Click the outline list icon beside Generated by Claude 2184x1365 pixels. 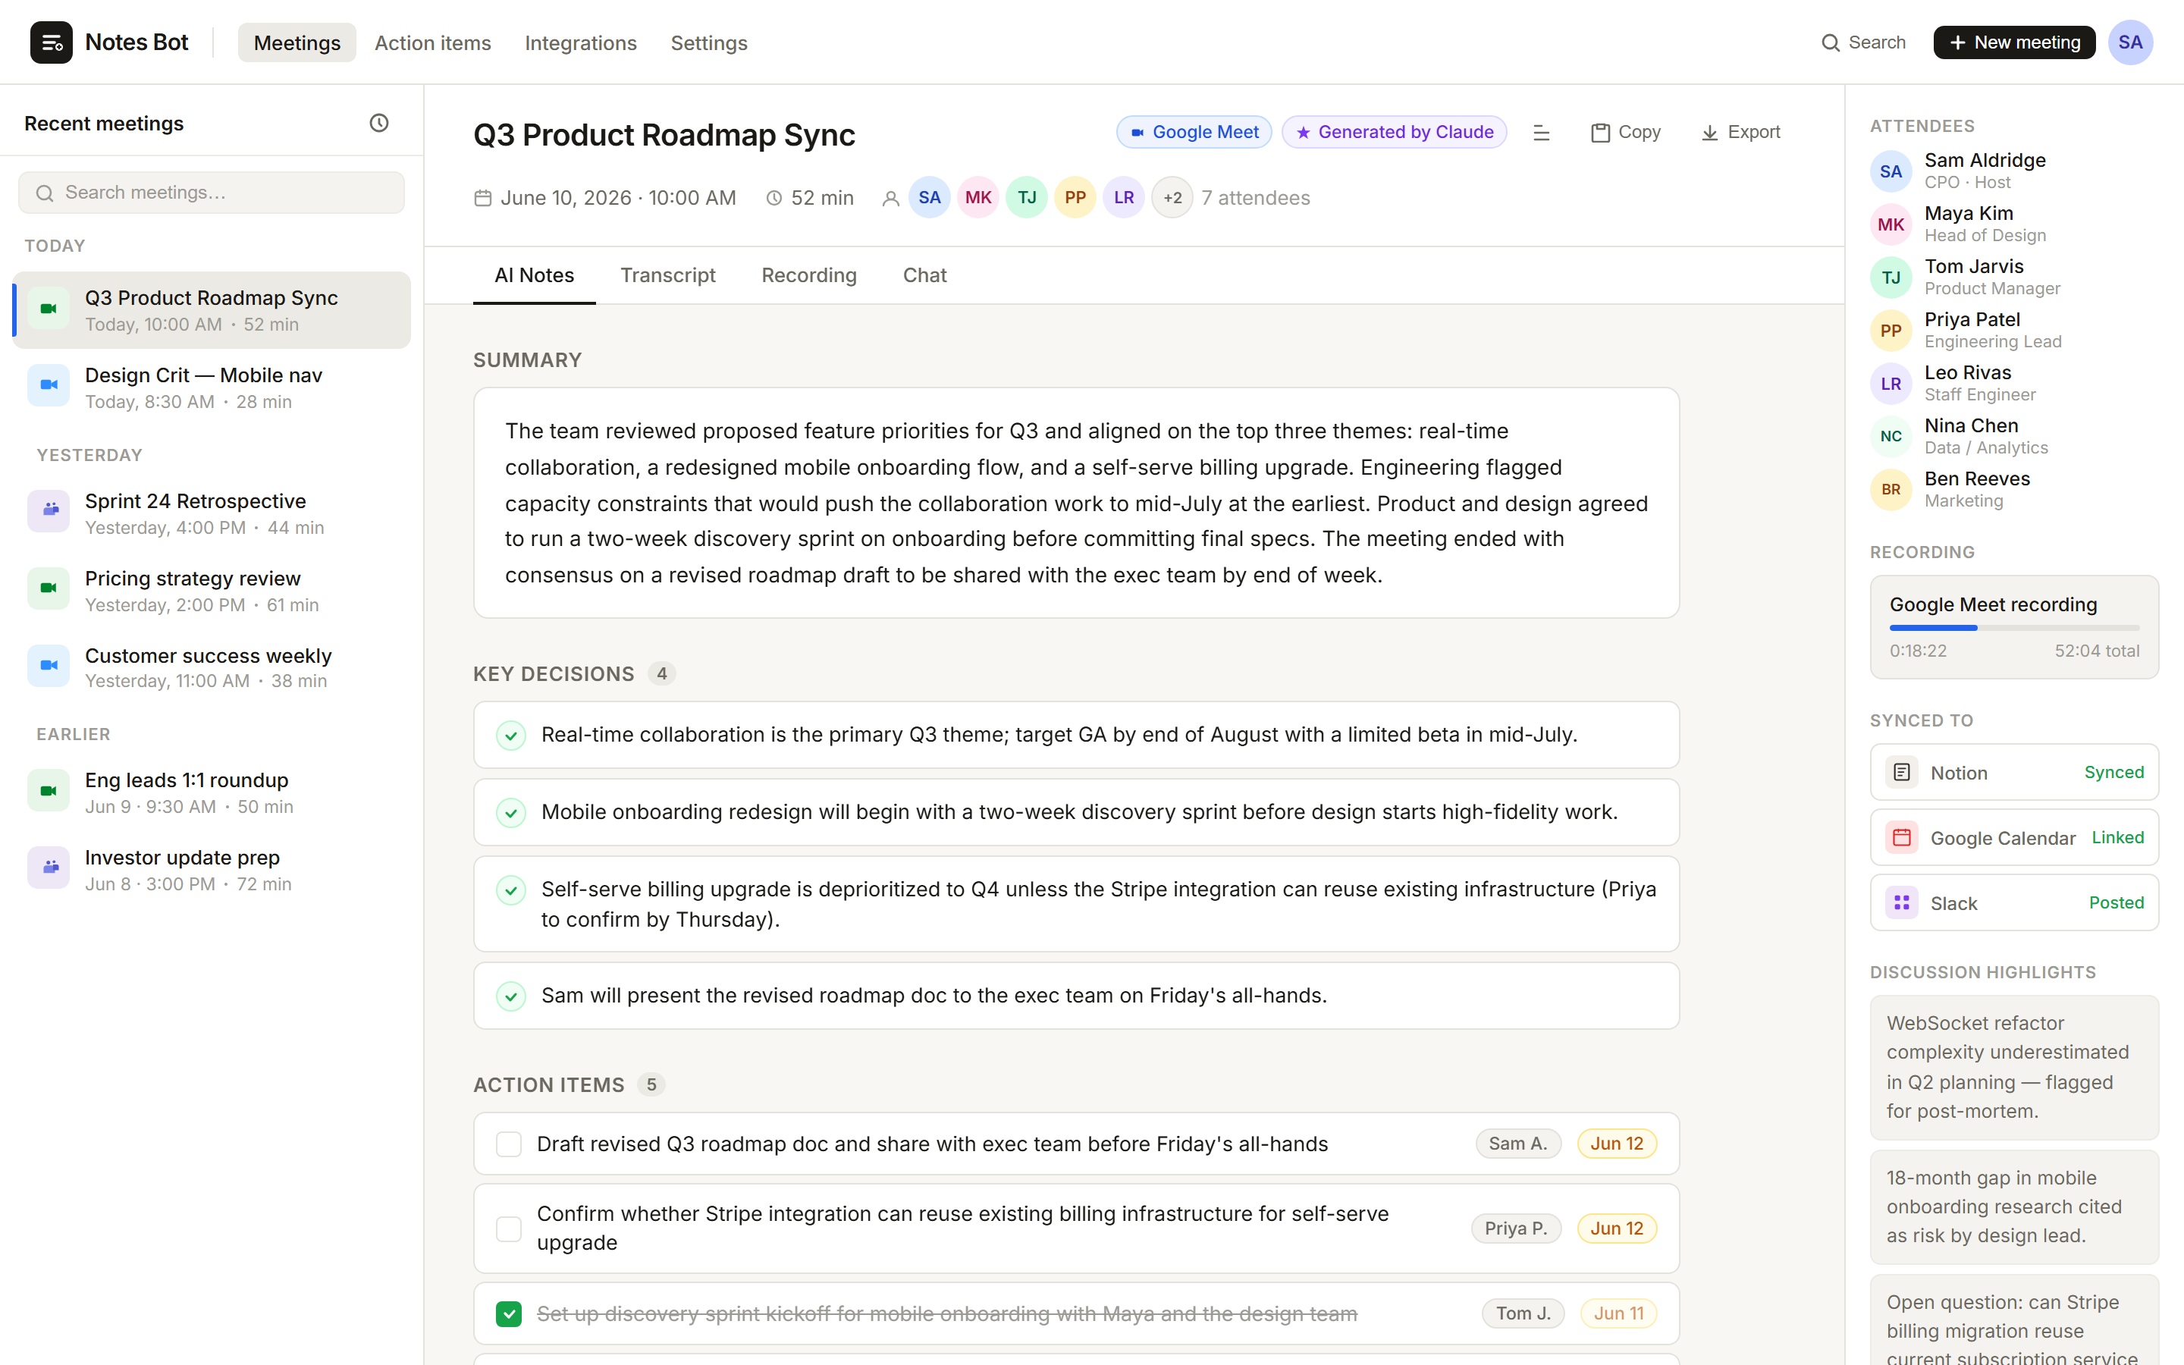pyautogui.click(x=1542, y=133)
